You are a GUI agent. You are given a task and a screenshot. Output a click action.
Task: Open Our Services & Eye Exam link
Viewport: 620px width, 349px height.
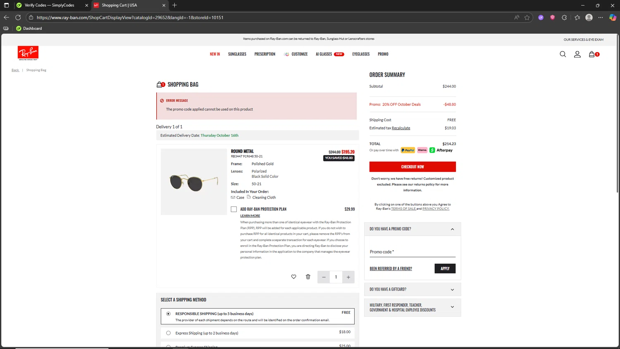point(583,40)
